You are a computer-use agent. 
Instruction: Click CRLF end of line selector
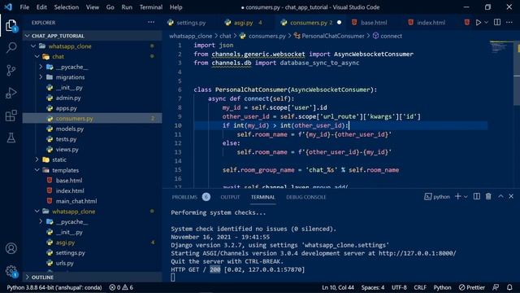(x=420, y=287)
